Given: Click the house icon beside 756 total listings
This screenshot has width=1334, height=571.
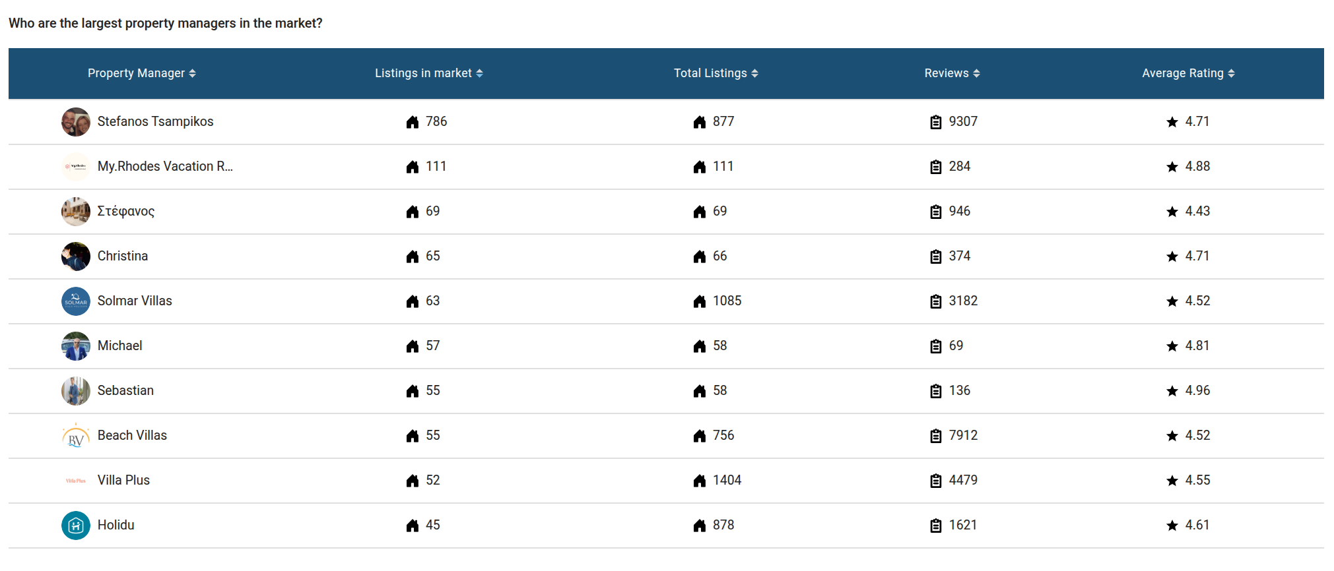Looking at the screenshot, I should [x=700, y=436].
